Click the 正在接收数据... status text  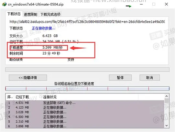tap(43, 28)
